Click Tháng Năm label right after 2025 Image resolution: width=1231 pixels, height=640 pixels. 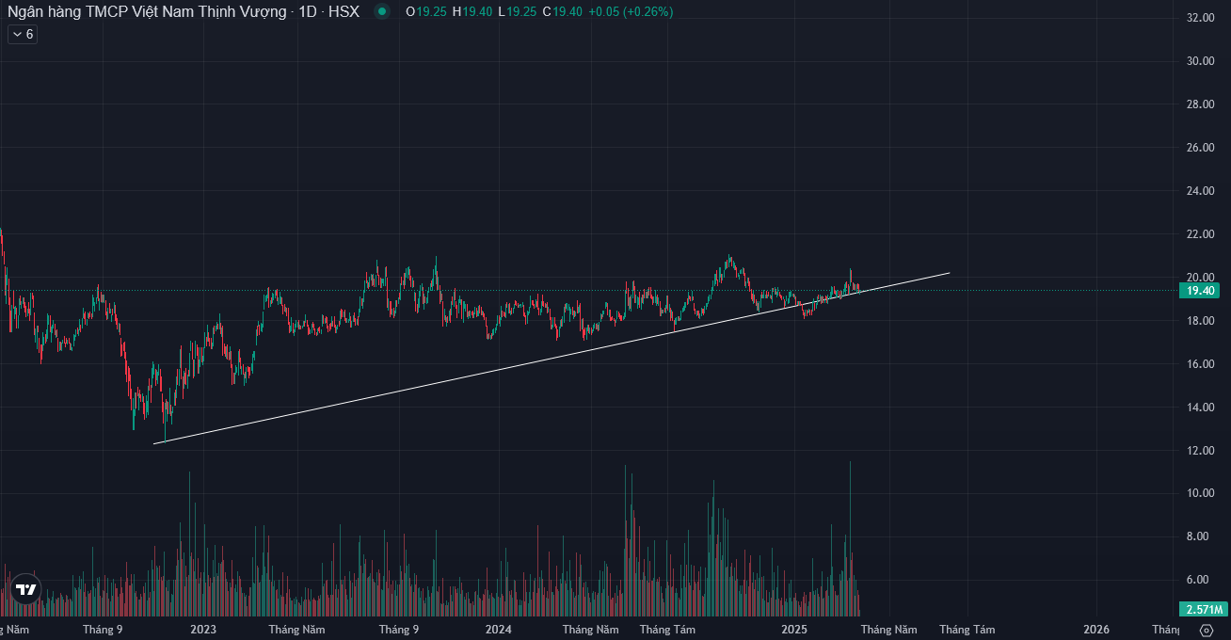click(x=888, y=630)
